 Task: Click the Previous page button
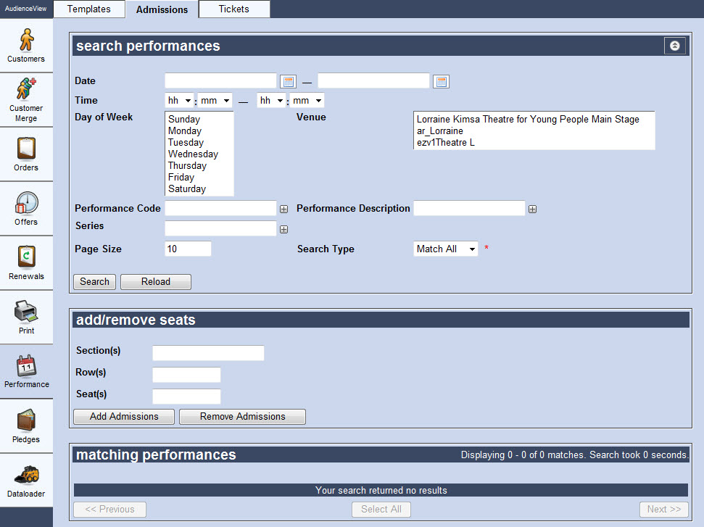(110, 510)
